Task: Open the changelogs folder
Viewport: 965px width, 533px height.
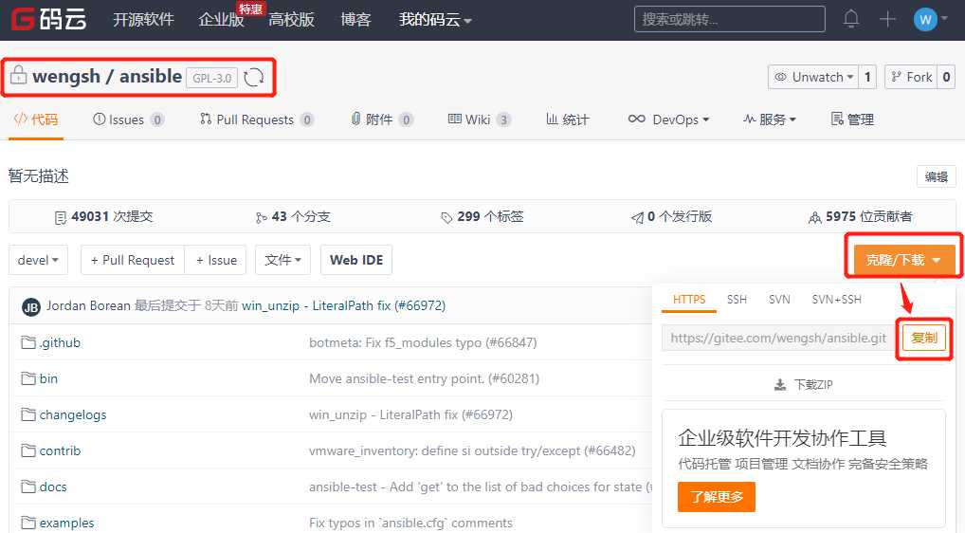Action: pyautogui.click(x=64, y=414)
